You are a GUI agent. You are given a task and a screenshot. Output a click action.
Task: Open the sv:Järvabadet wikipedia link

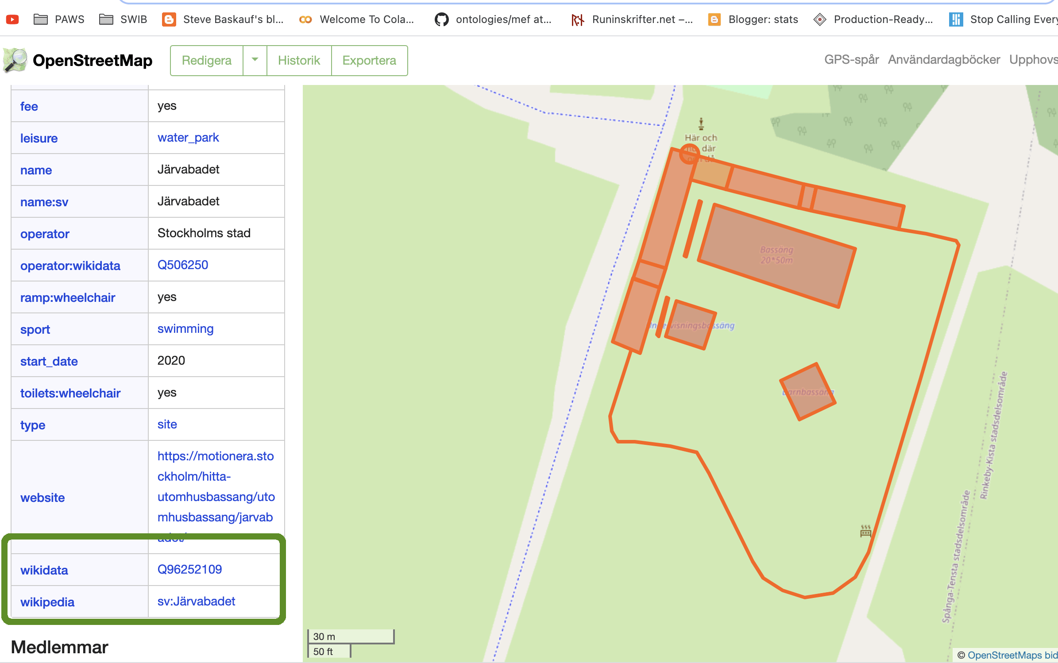(196, 601)
